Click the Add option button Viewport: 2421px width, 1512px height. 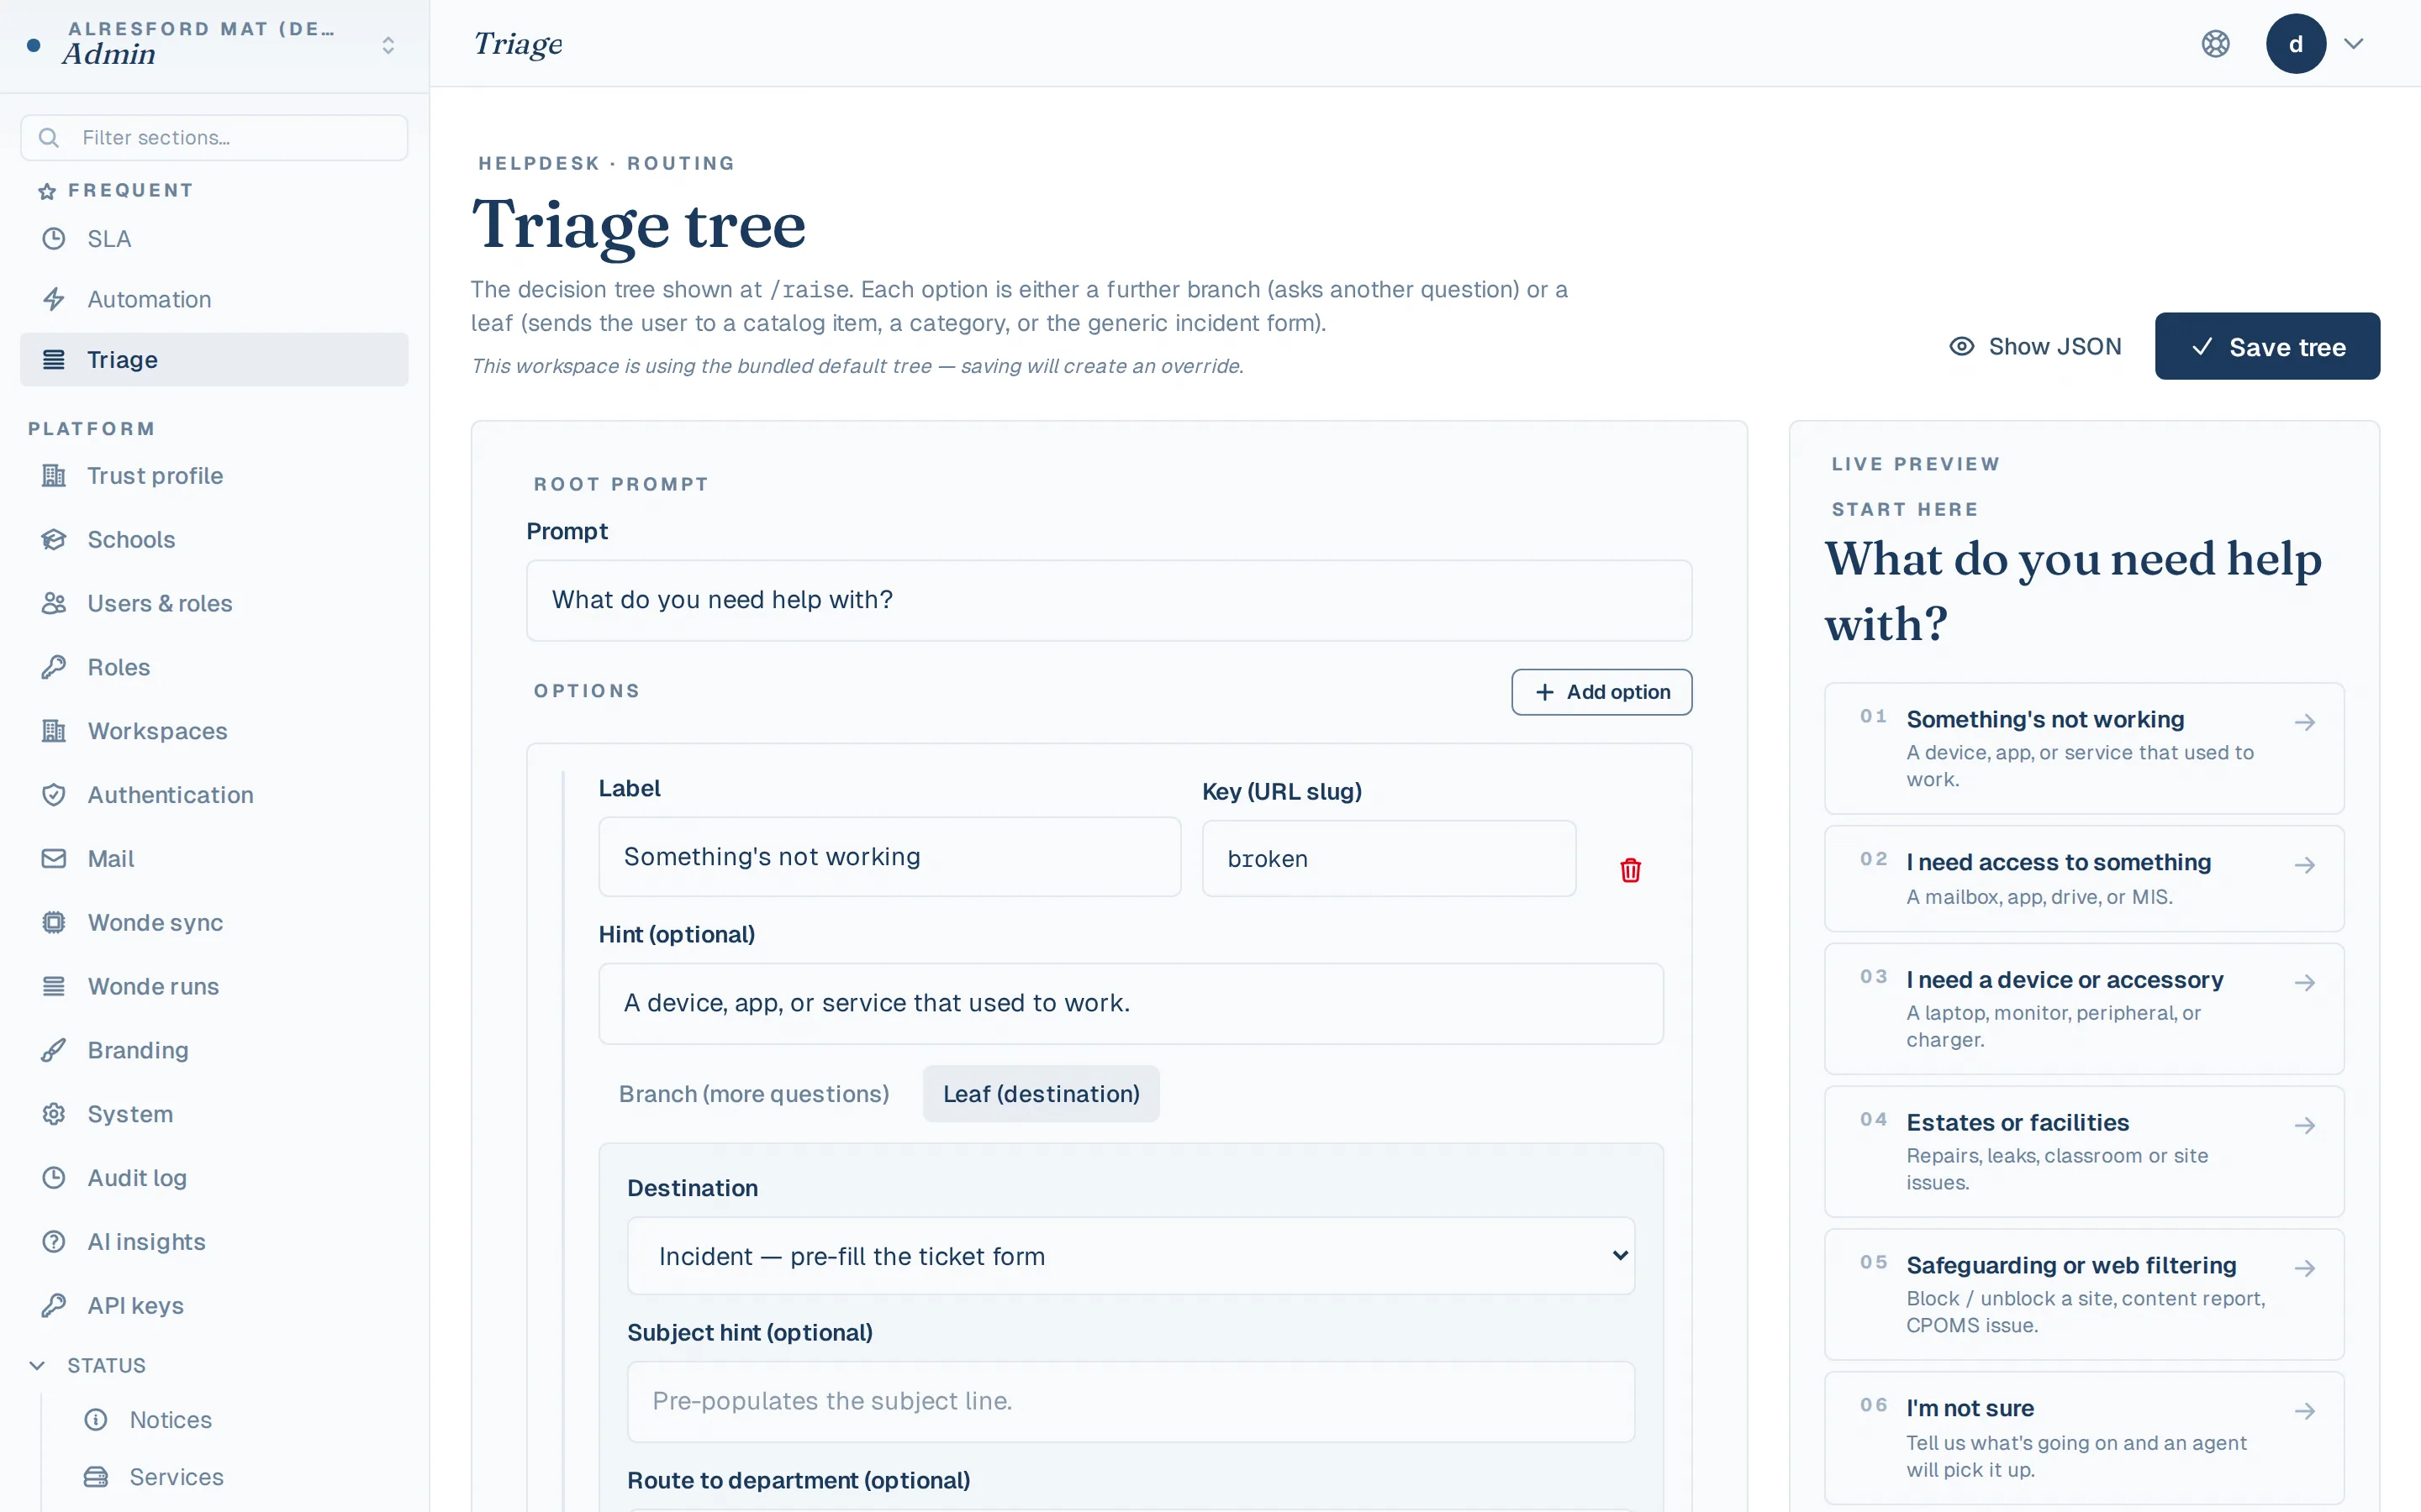point(1601,692)
